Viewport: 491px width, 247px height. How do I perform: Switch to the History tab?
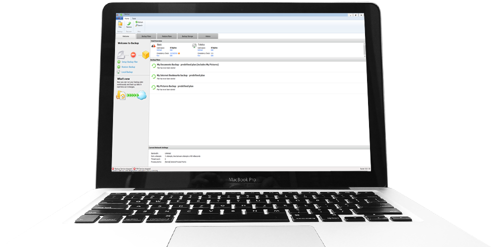[208, 36]
